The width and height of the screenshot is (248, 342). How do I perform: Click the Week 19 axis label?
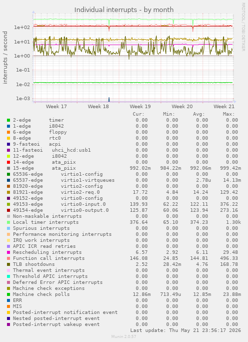(x=140, y=107)
